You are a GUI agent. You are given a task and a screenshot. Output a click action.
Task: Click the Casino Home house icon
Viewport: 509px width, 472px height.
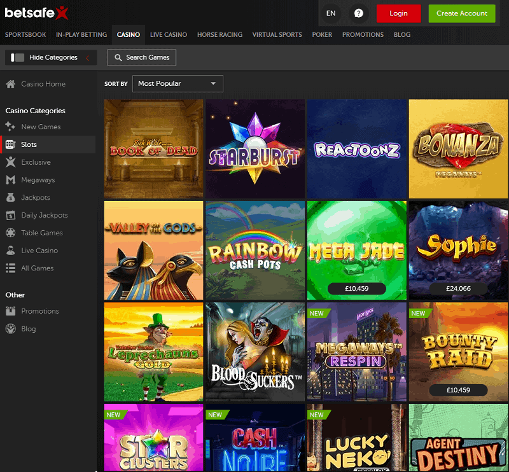click(x=10, y=84)
